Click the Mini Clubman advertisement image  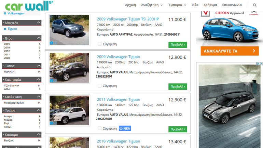[229, 106]
